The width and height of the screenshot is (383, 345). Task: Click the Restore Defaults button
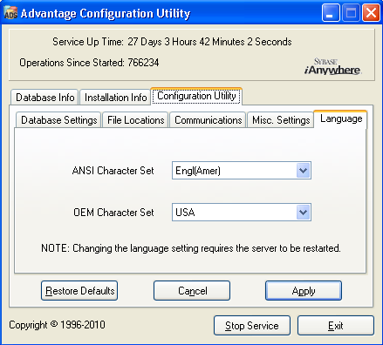point(79,290)
